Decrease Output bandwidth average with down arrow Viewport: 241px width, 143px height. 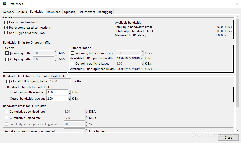pos(69,100)
